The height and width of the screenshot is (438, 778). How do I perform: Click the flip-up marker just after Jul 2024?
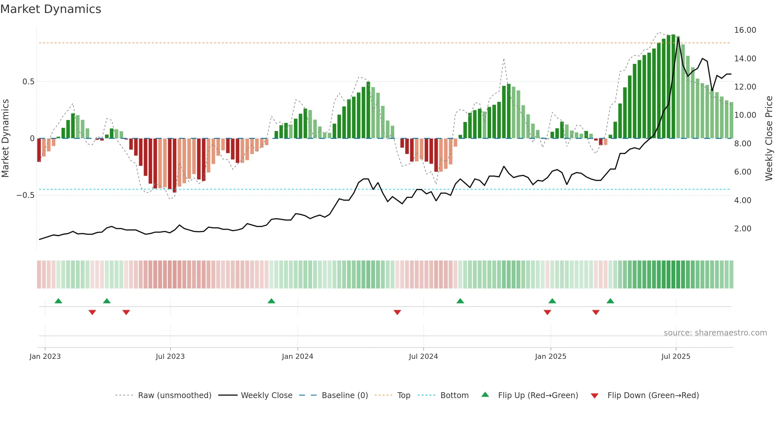tap(460, 301)
